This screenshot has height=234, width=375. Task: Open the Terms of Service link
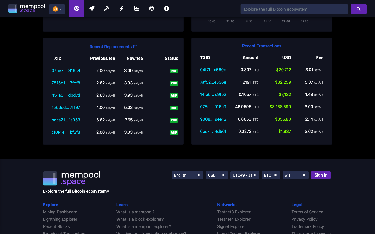tap(307, 212)
